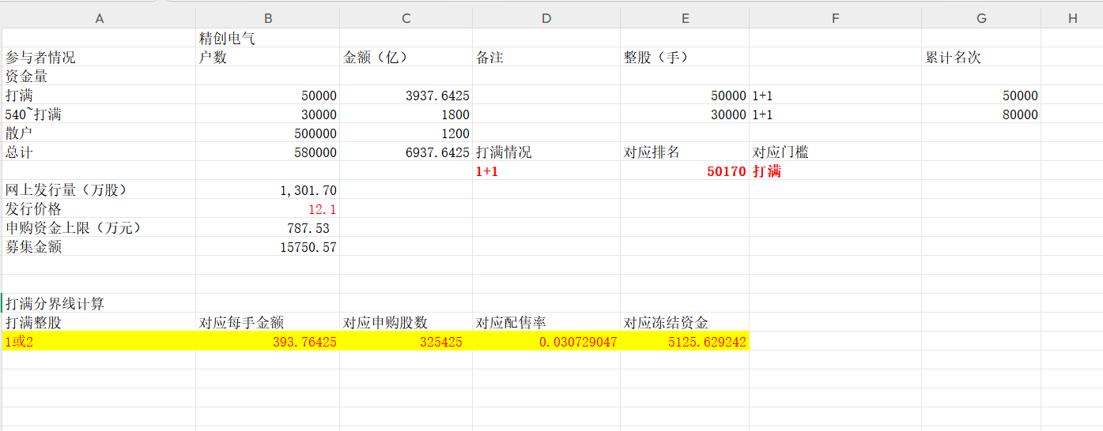Click the 对应排名 cell
The image size is (1103, 431).
685,152
